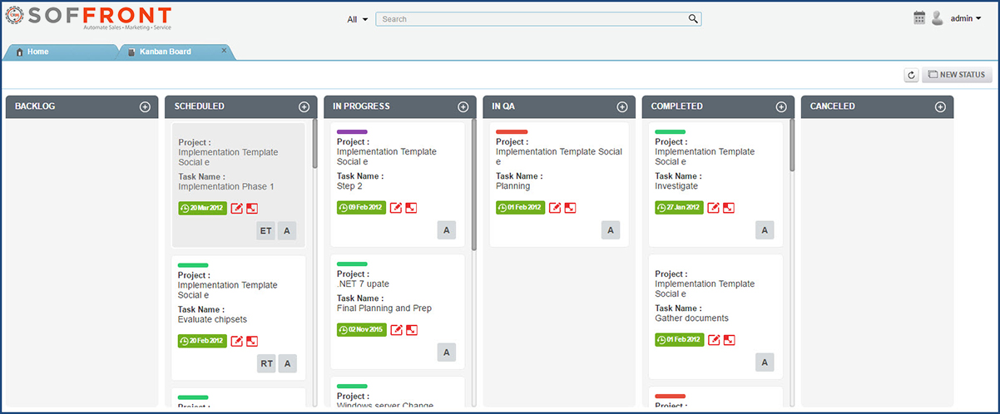1000x414 pixels.
Task: Click the green label on Investigate card
Action: [671, 131]
